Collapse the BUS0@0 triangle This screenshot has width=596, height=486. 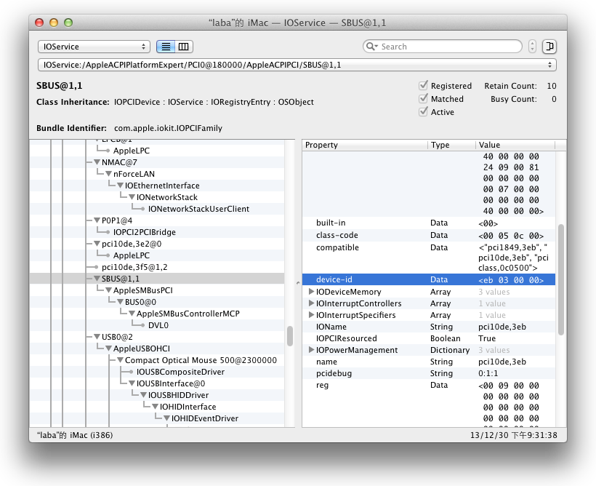click(x=120, y=302)
